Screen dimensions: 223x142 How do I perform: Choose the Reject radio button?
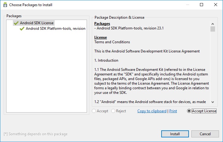point(113,111)
